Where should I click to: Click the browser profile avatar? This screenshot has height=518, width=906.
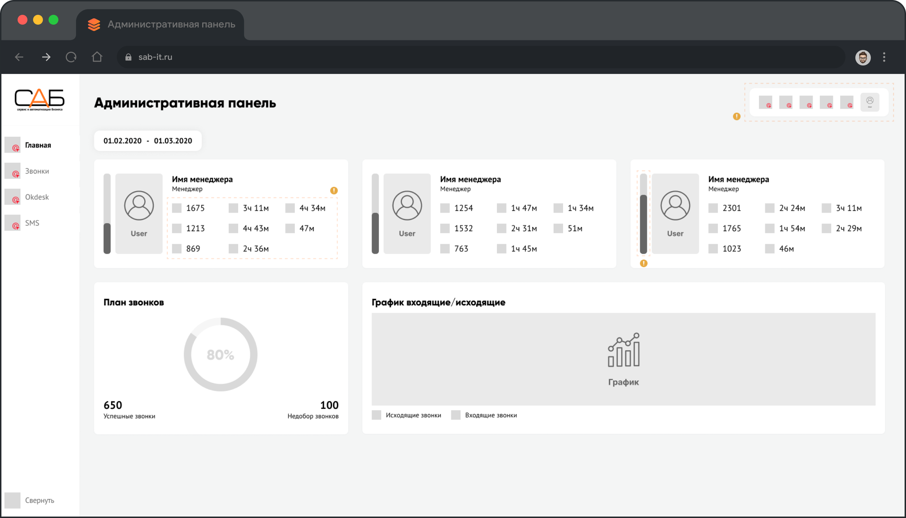pyautogui.click(x=862, y=57)
